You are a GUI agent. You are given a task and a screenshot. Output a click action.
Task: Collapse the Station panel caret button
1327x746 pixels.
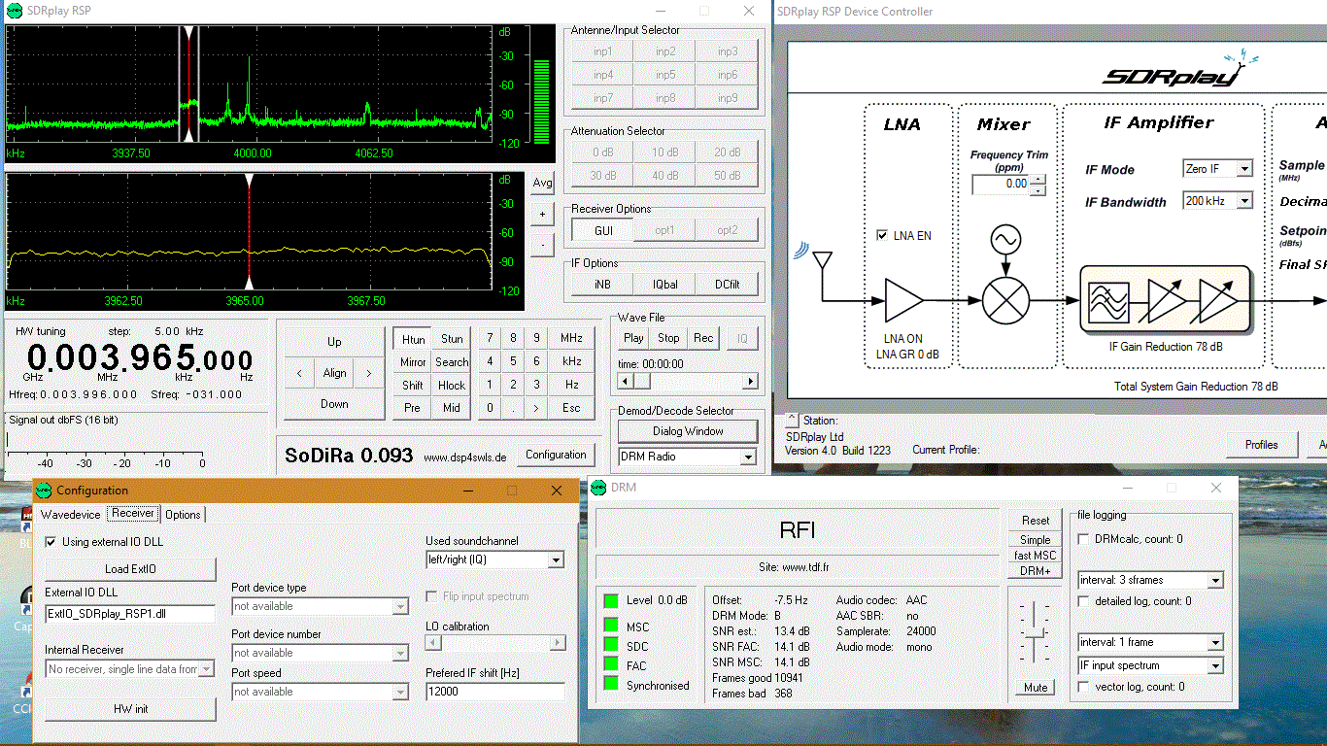point(792,420)
